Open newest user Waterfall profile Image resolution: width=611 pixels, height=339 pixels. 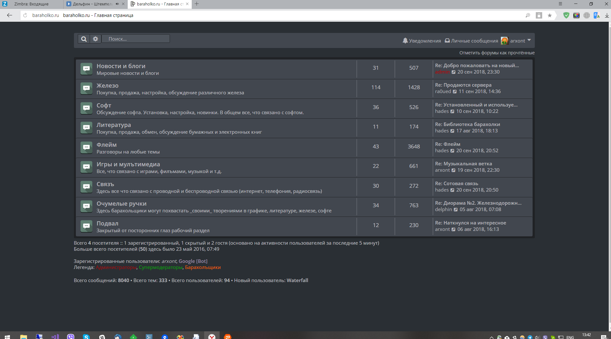(x=297, y=280)
